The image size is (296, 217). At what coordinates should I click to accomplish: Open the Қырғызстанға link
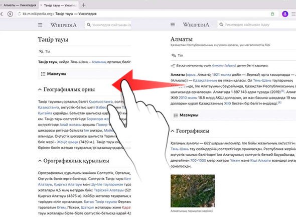101,101
